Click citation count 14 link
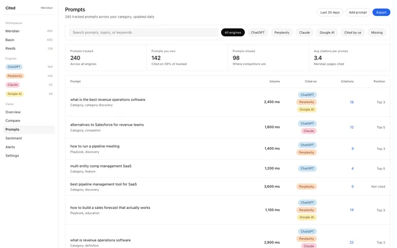Viewport: 397px width, 248px height. (351, 210)
